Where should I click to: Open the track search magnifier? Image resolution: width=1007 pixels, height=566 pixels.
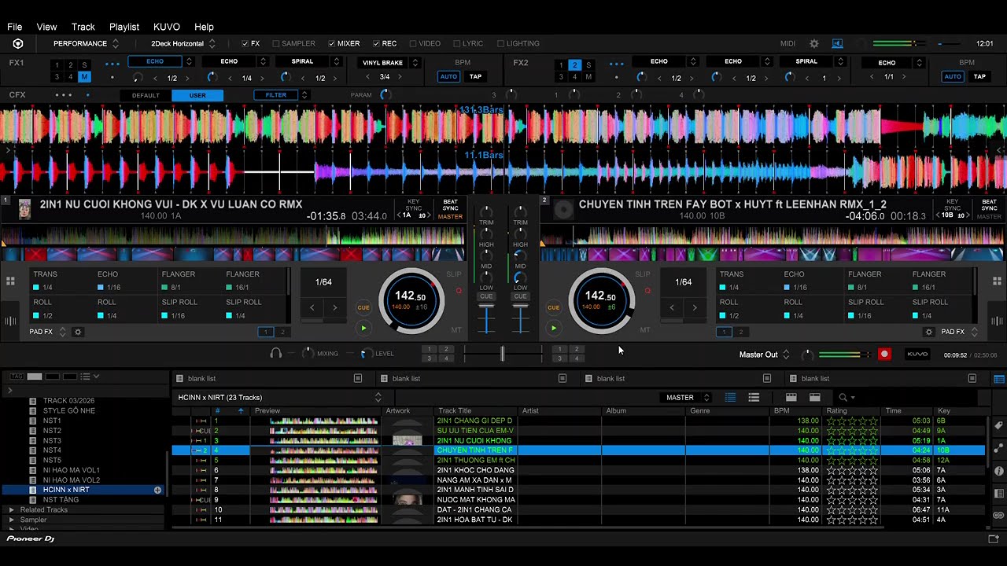point(843,398)
